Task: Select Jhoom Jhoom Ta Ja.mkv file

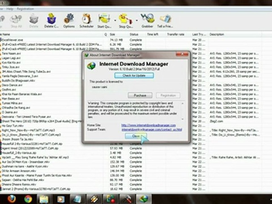Action: click(17, 139)
